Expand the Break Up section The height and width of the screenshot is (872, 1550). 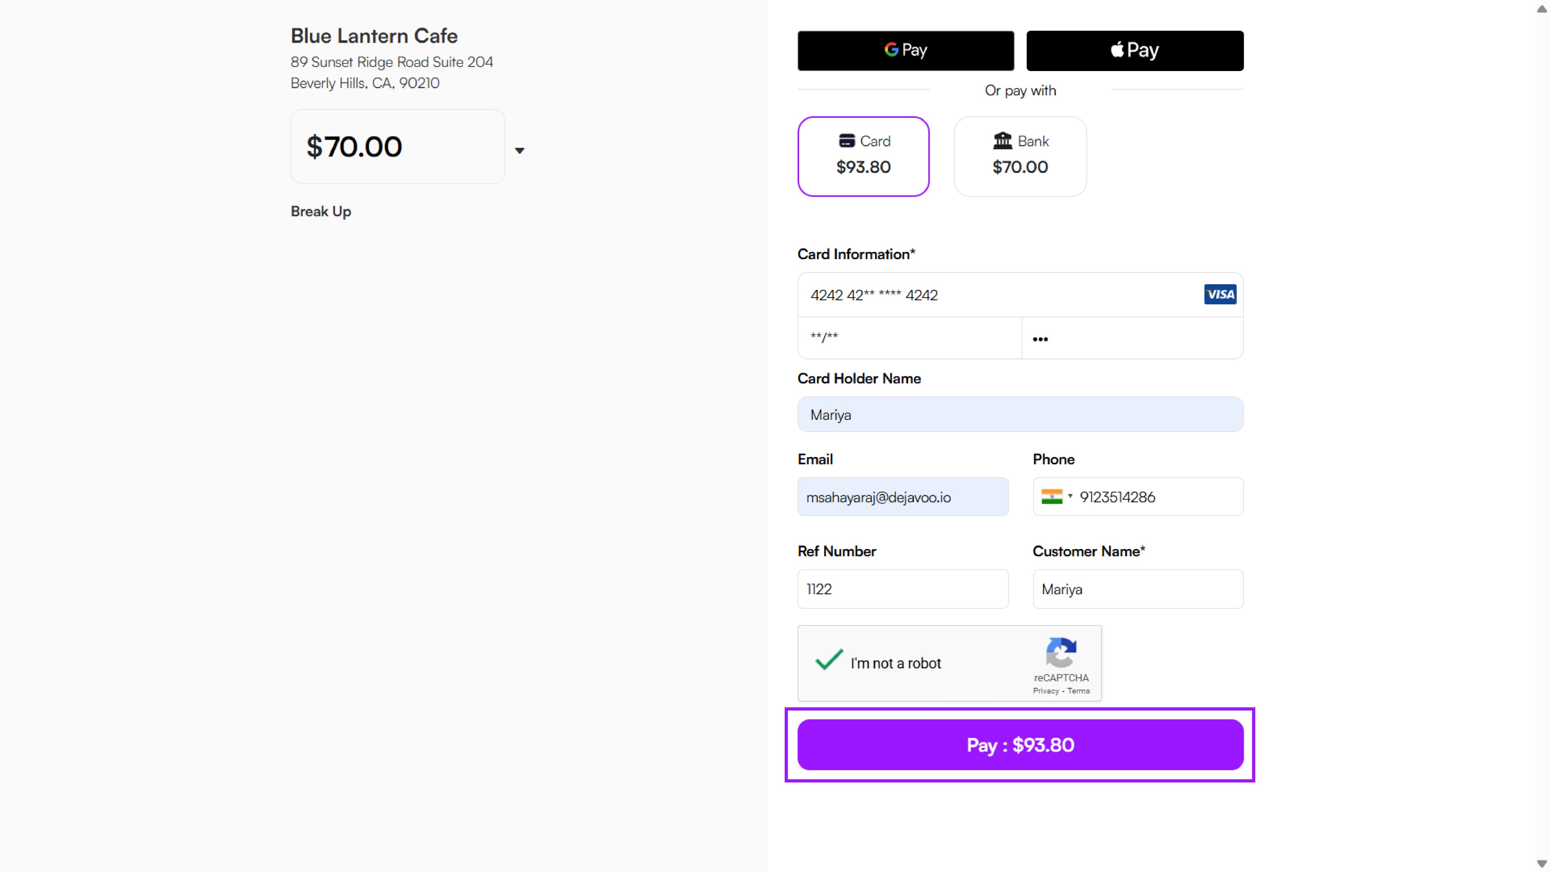click(x=321, y=212)
